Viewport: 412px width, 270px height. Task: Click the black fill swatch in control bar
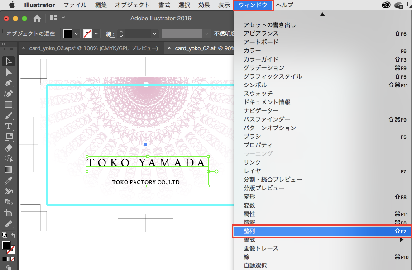(x=67, y=34)
